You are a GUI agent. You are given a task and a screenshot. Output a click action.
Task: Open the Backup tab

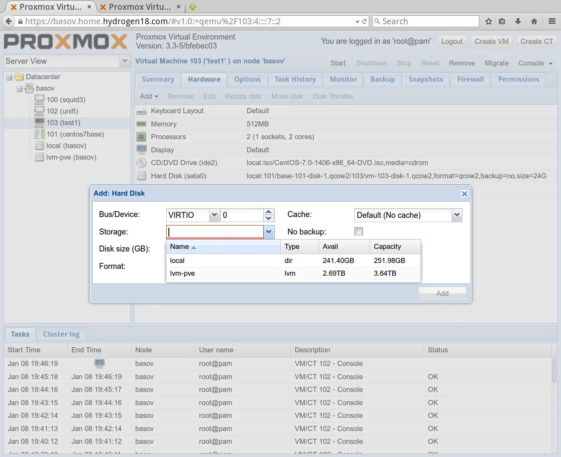coord(383,80)
